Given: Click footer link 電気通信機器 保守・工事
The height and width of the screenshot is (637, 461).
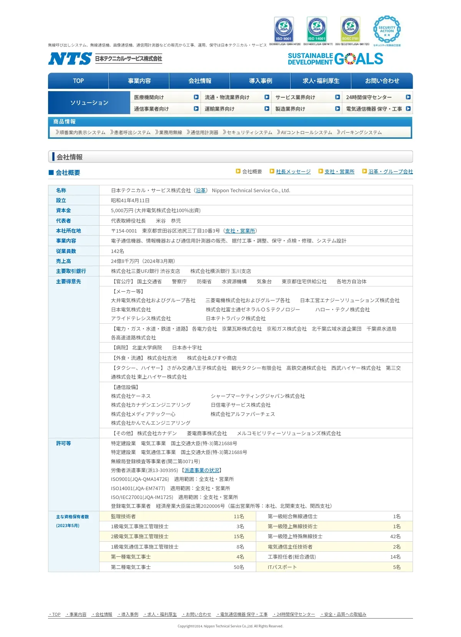Looking at the screenshot, I should click(242, 614).
